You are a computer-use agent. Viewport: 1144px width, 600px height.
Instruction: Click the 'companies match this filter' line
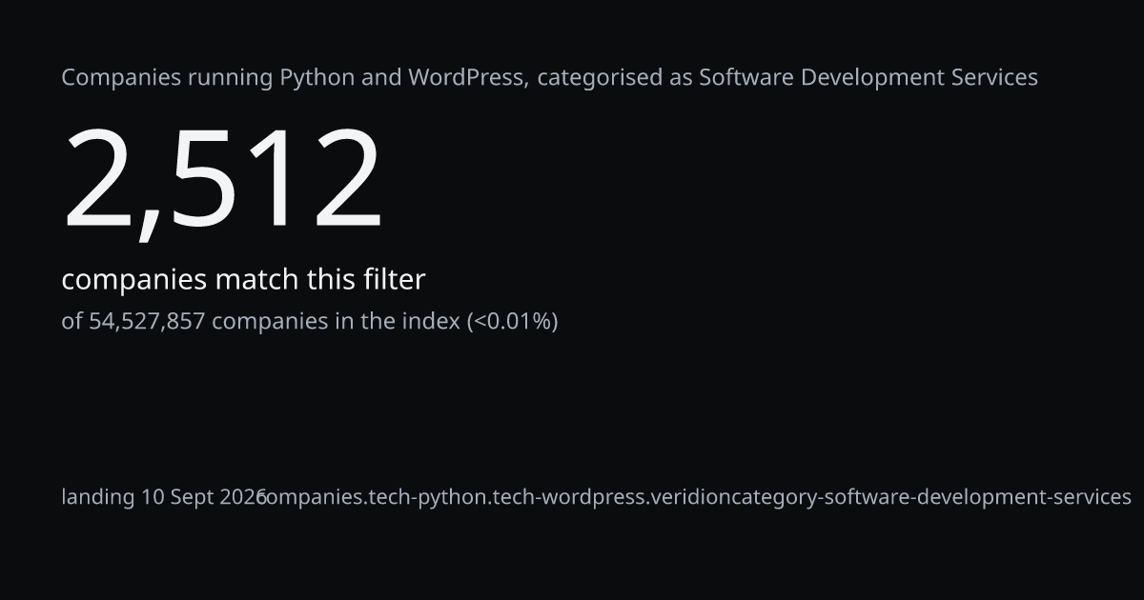pos(243,280)
